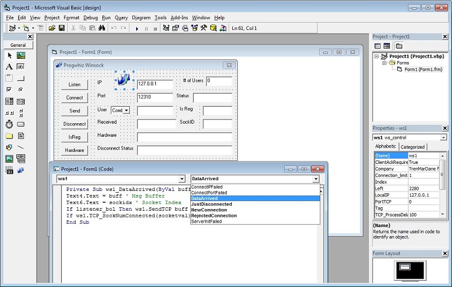
Task: Open the ws1 object dropdown in code window
Action: 181,179
